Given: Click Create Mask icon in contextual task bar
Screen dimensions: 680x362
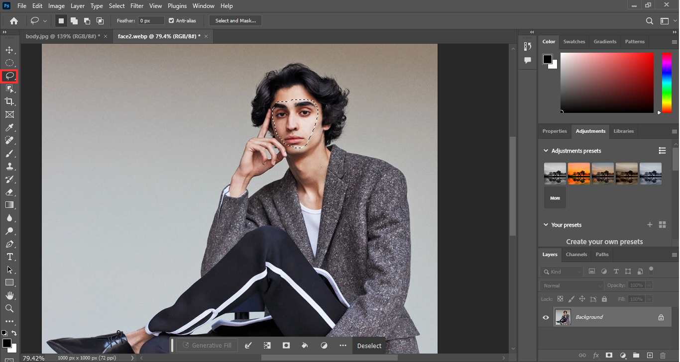Looking at the screenshot, I should 286,345.
